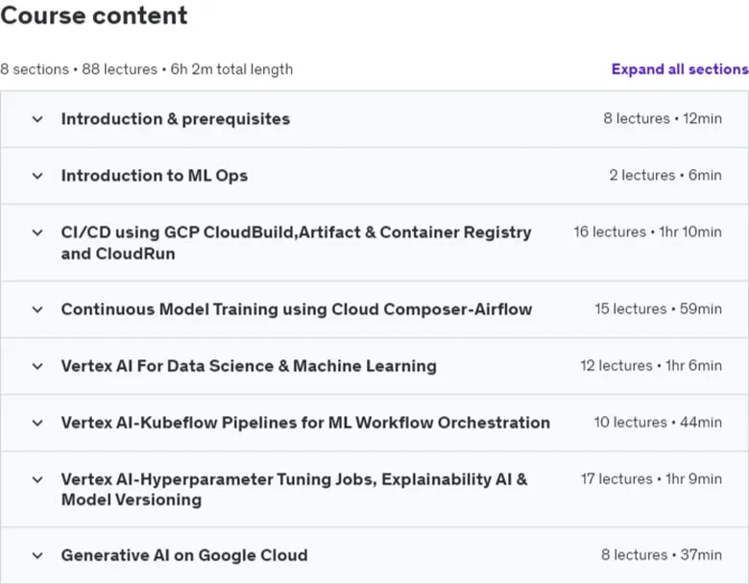Click 16 lectures • 1hr 10min label
This screenshot has height=584, width=749.
[647, 232]
